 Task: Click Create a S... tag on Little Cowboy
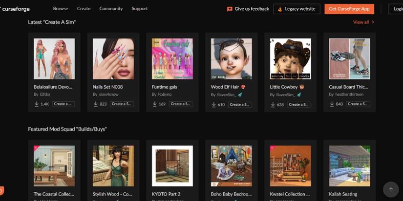pyautogui.click(x=299, y=104)
